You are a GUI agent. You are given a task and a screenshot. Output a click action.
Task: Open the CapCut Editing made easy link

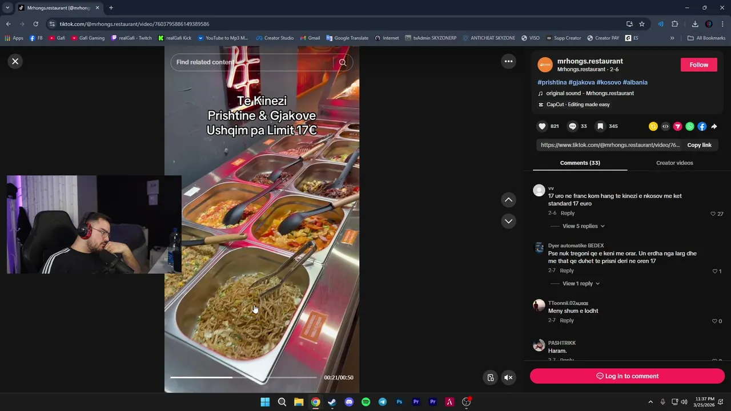click(577, 104)
